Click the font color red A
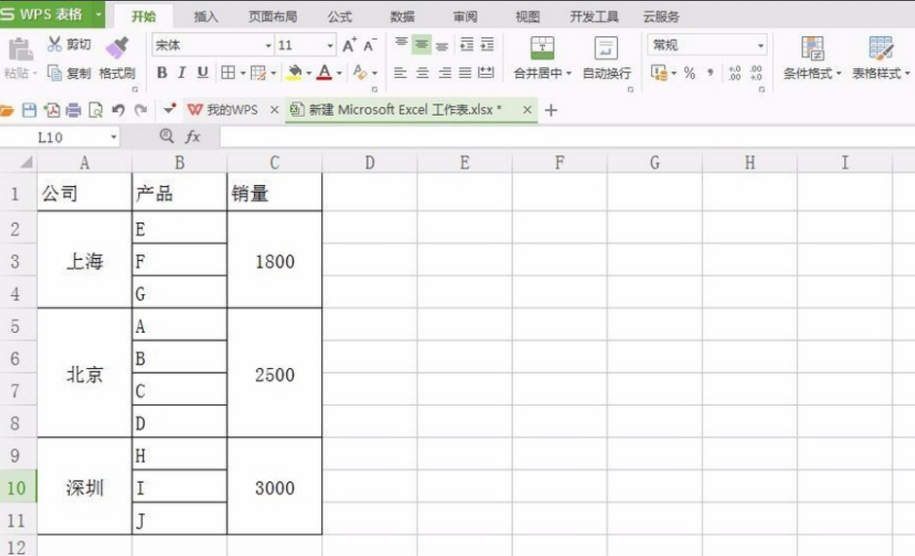Image resolution: width=915 pixels, height=556 pixels. (x=325, y=73)
